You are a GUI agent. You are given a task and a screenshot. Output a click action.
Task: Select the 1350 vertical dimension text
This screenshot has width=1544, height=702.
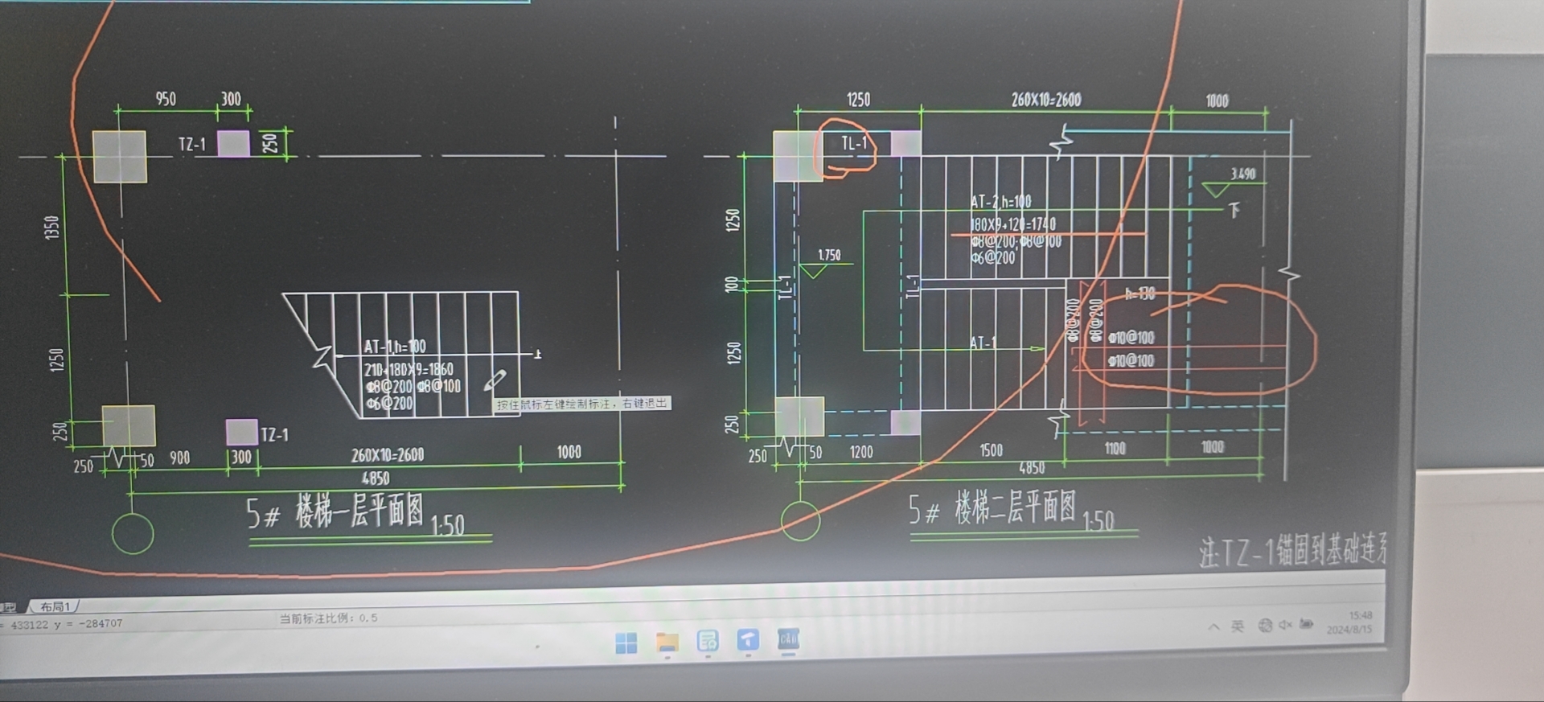tap(52, 228)
